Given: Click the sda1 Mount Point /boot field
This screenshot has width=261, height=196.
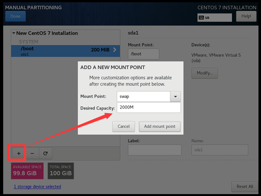Looking at the screenshot, I should (x=144, y=54).
